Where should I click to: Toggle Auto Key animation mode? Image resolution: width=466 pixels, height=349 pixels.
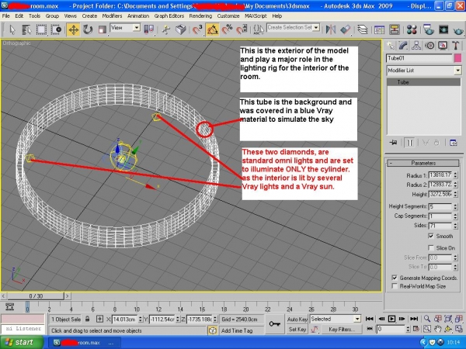297,319
